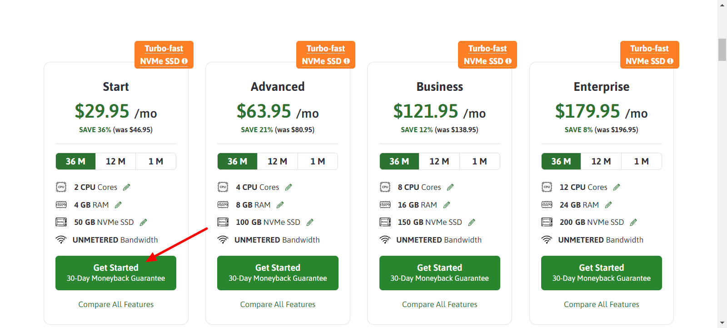The image size is (727, 328).
Task: Get Started with the Start plan
Action: [116, 273]
